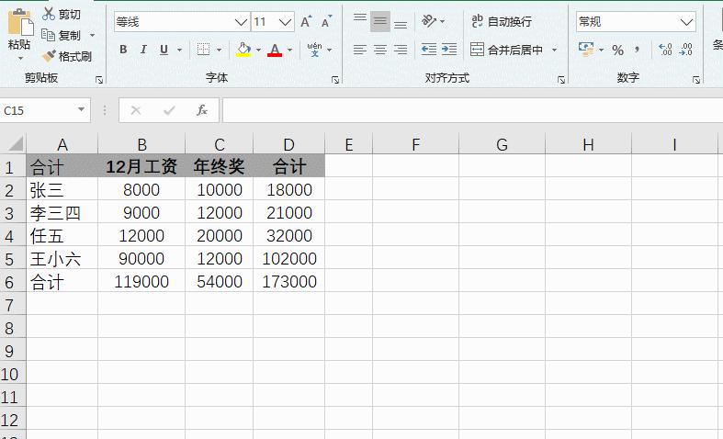The image size is (723, 439).
Task: Open font color dropdown arrow
Action: pyautogui.click(x=289, y=50)
